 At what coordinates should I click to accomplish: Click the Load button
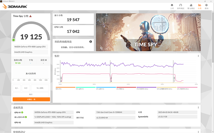pos(17,88)
